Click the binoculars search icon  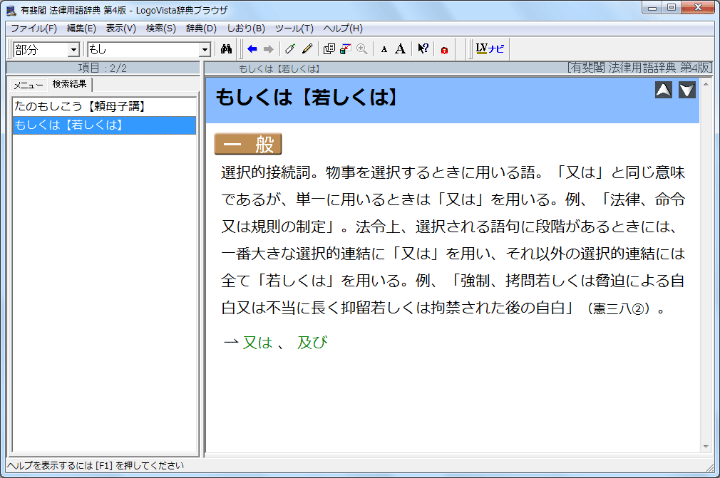tap(227, 49)
